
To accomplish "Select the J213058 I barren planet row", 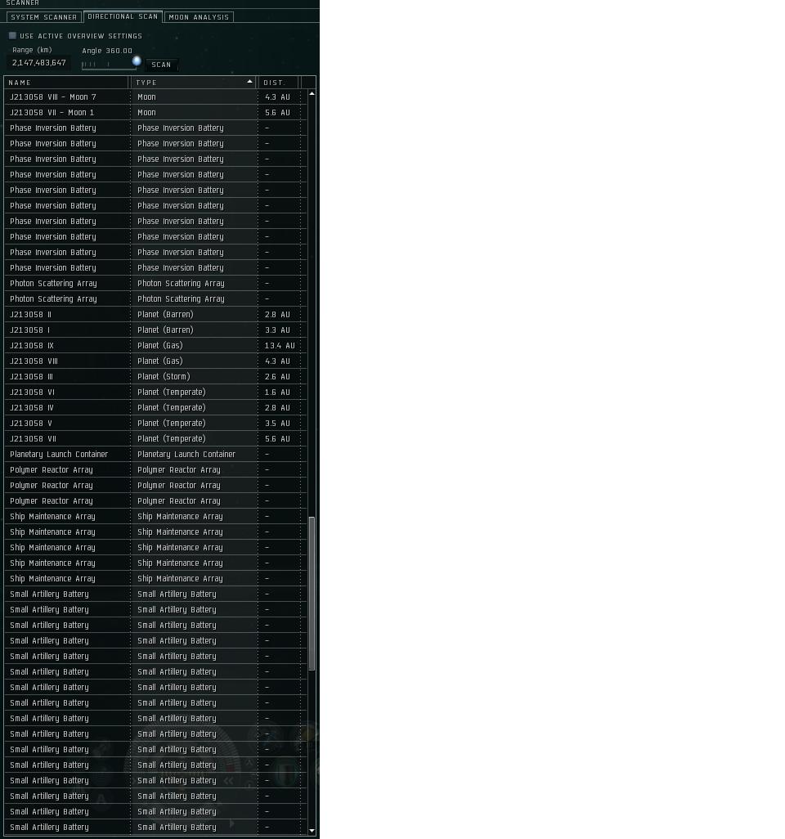I will [x=155, y=330].
